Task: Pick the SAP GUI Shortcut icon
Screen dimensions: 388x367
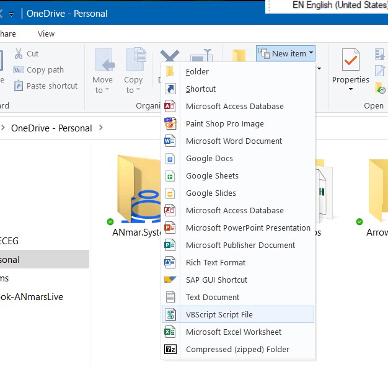Action: click(x=170, y=280)
